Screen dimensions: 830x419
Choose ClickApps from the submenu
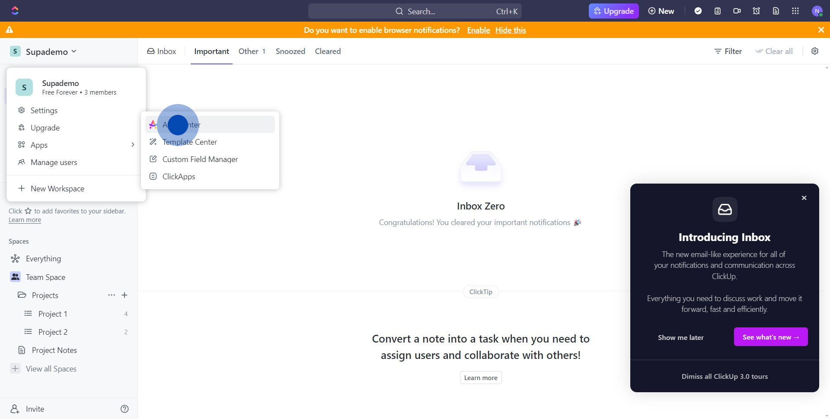pos(179,177)
